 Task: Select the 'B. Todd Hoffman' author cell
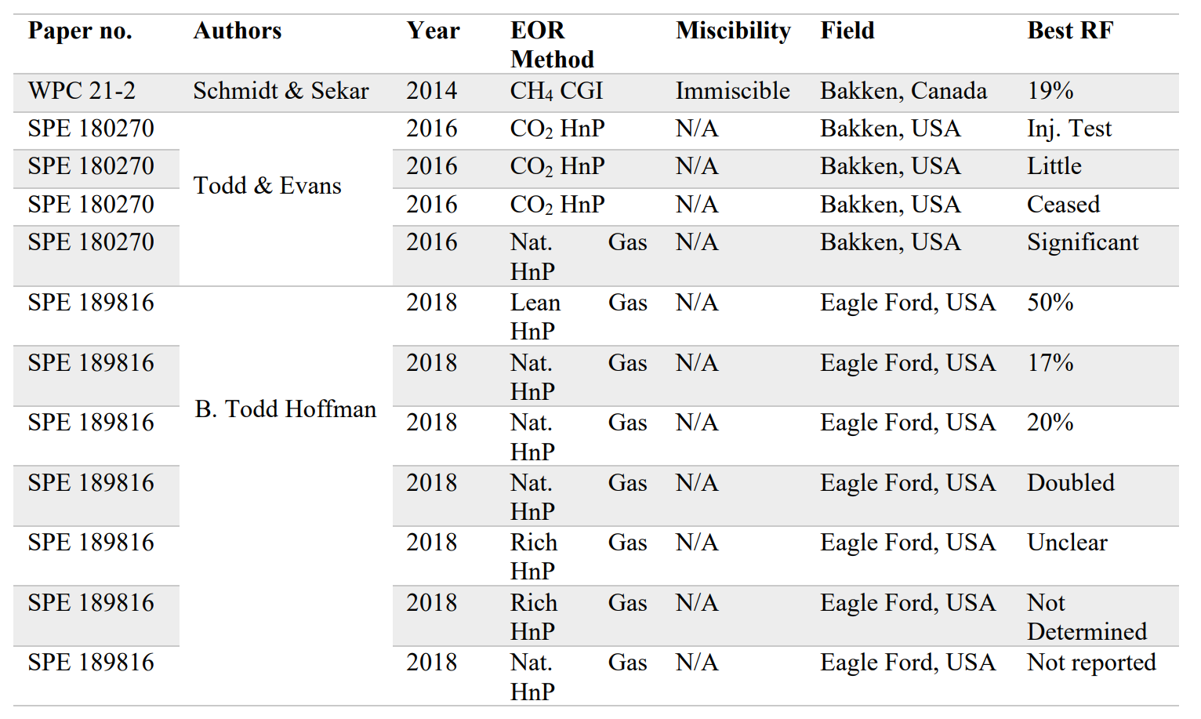point(285,409)
